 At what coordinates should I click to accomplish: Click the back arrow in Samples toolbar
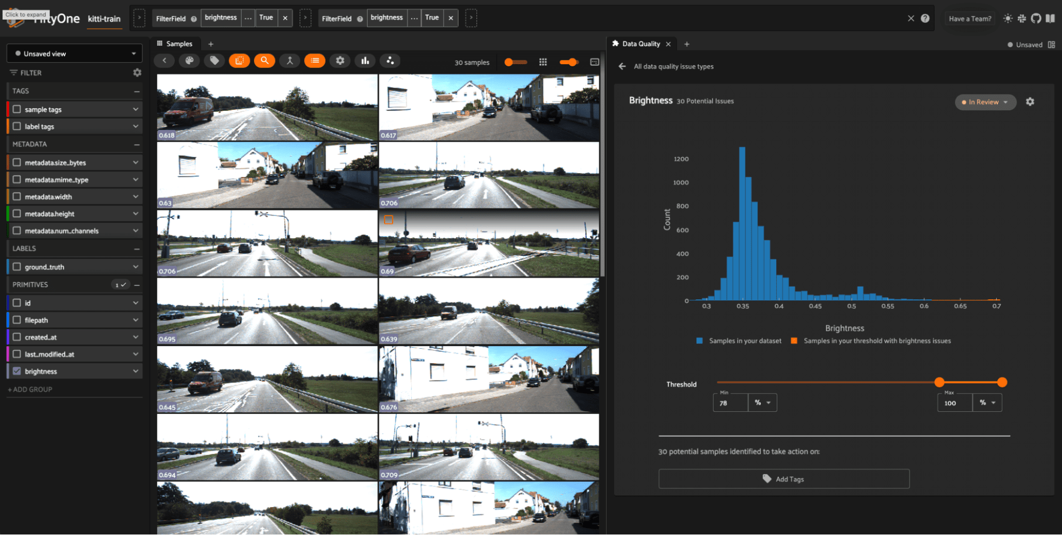[x=165, y=61]
